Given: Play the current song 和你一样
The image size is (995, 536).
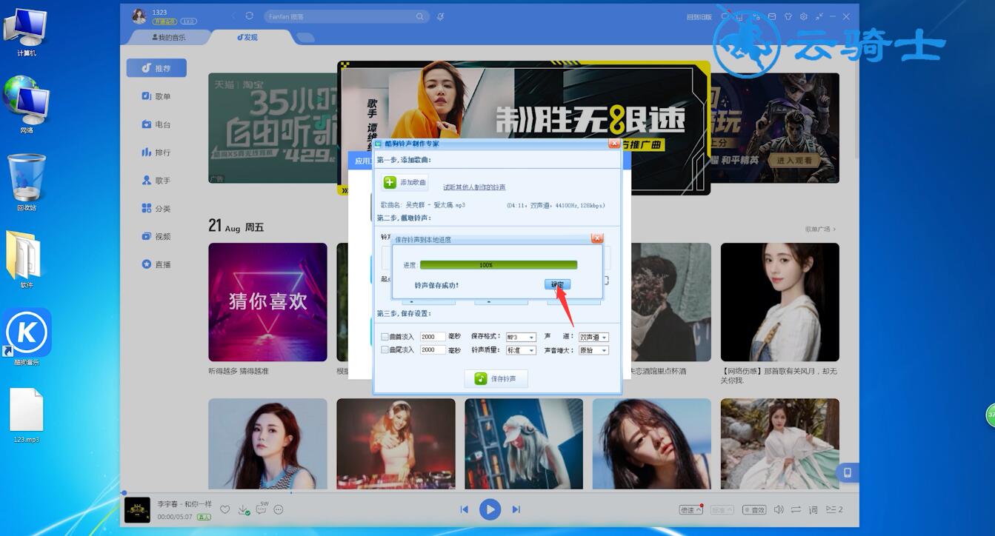Looking at the screenshot, I should click(490, 509).
